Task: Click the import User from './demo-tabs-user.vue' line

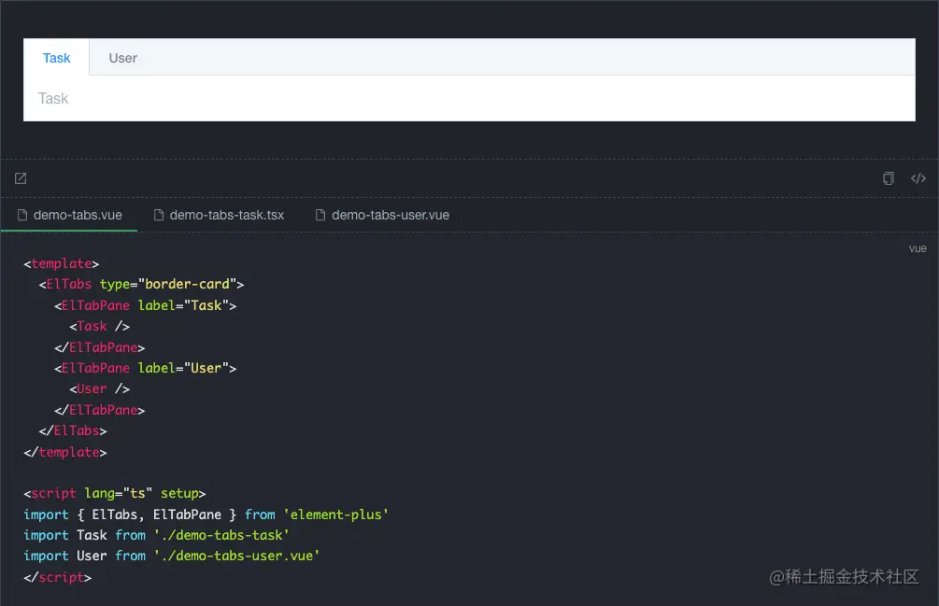Action: tap(171, 556)
